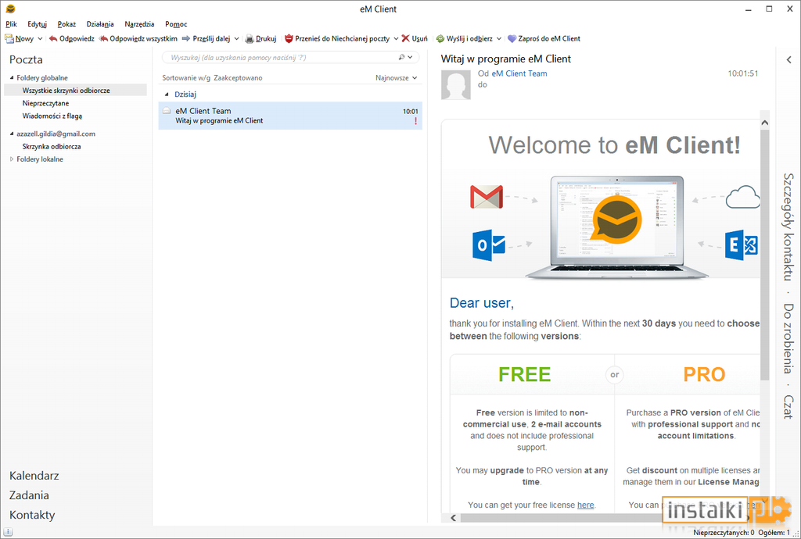This screenshot has width=801, height=539.
Task: Click the Nowy new message icon
Action: [x=9, y=39]
